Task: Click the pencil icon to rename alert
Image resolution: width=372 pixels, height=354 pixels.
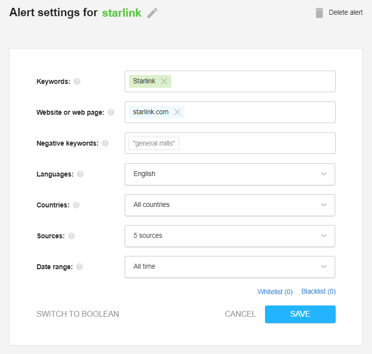Action: (152, 13)
